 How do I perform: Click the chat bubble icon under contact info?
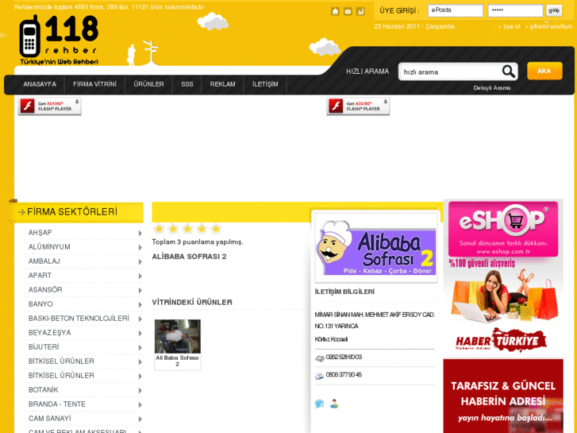pos(319,404)
